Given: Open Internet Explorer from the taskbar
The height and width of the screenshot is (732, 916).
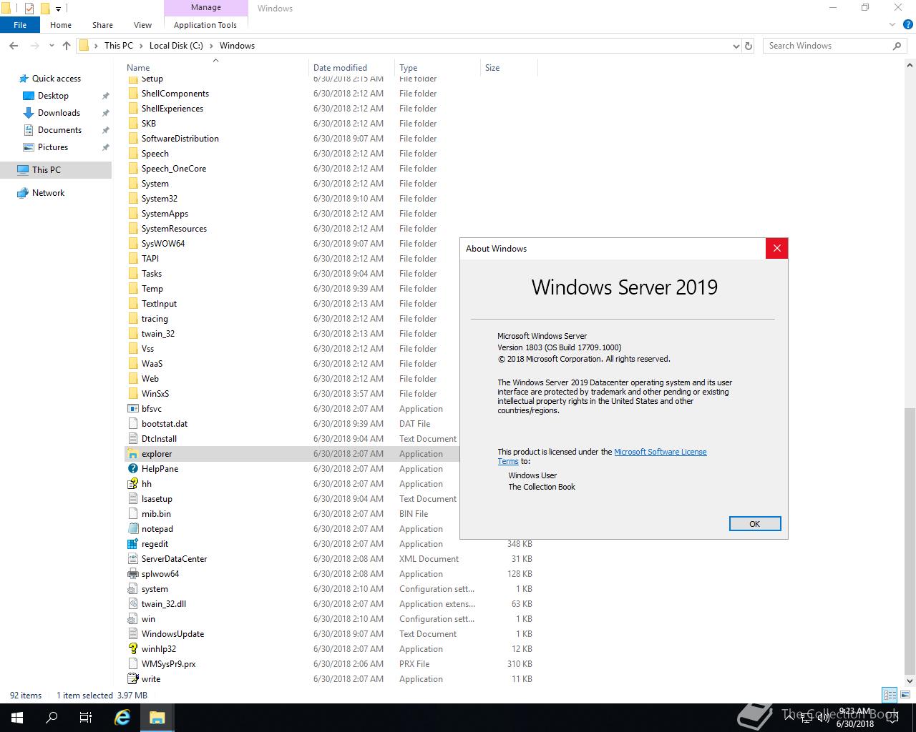Looking at the screenshot, I should [122, 718].
